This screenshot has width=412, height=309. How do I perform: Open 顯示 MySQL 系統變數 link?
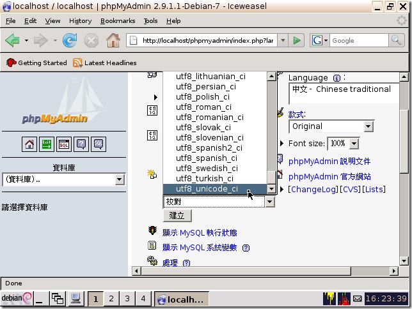click(x=200, y=247)
